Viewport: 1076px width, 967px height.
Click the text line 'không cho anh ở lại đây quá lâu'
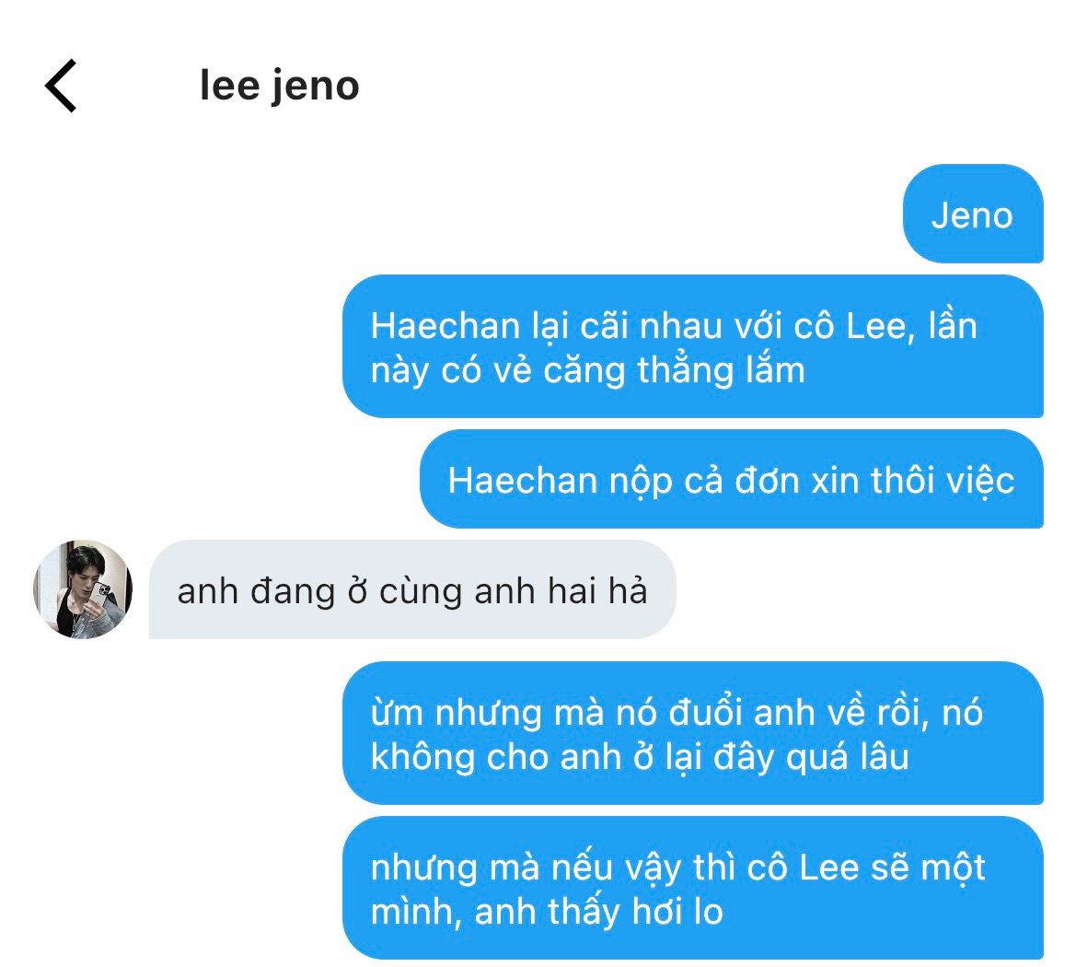point(640,758)
